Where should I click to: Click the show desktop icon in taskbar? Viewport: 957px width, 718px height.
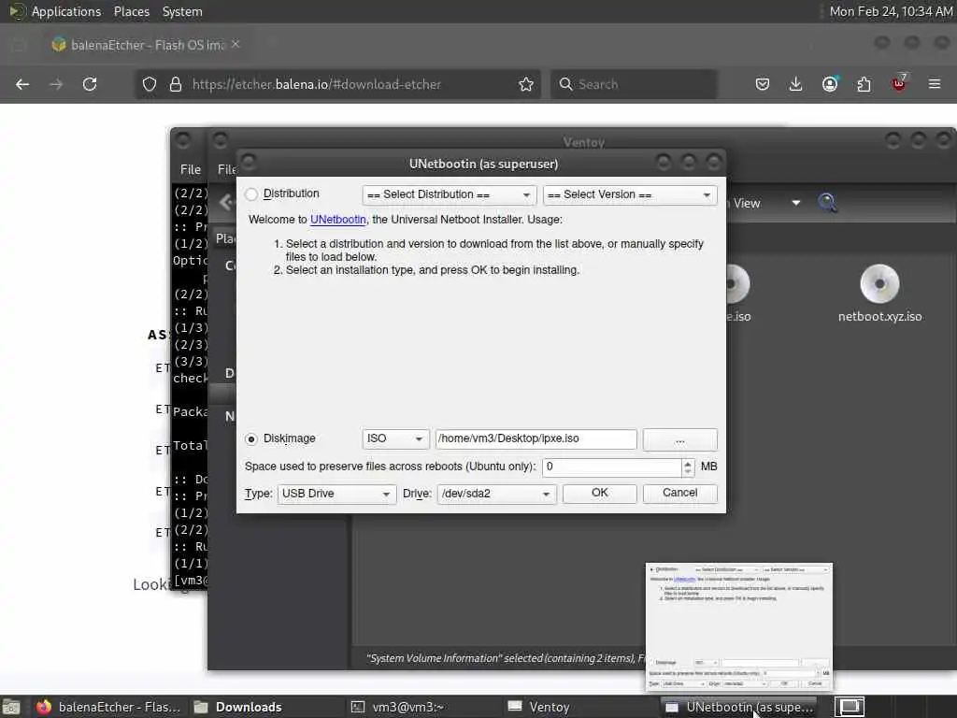tap(11, 707)
